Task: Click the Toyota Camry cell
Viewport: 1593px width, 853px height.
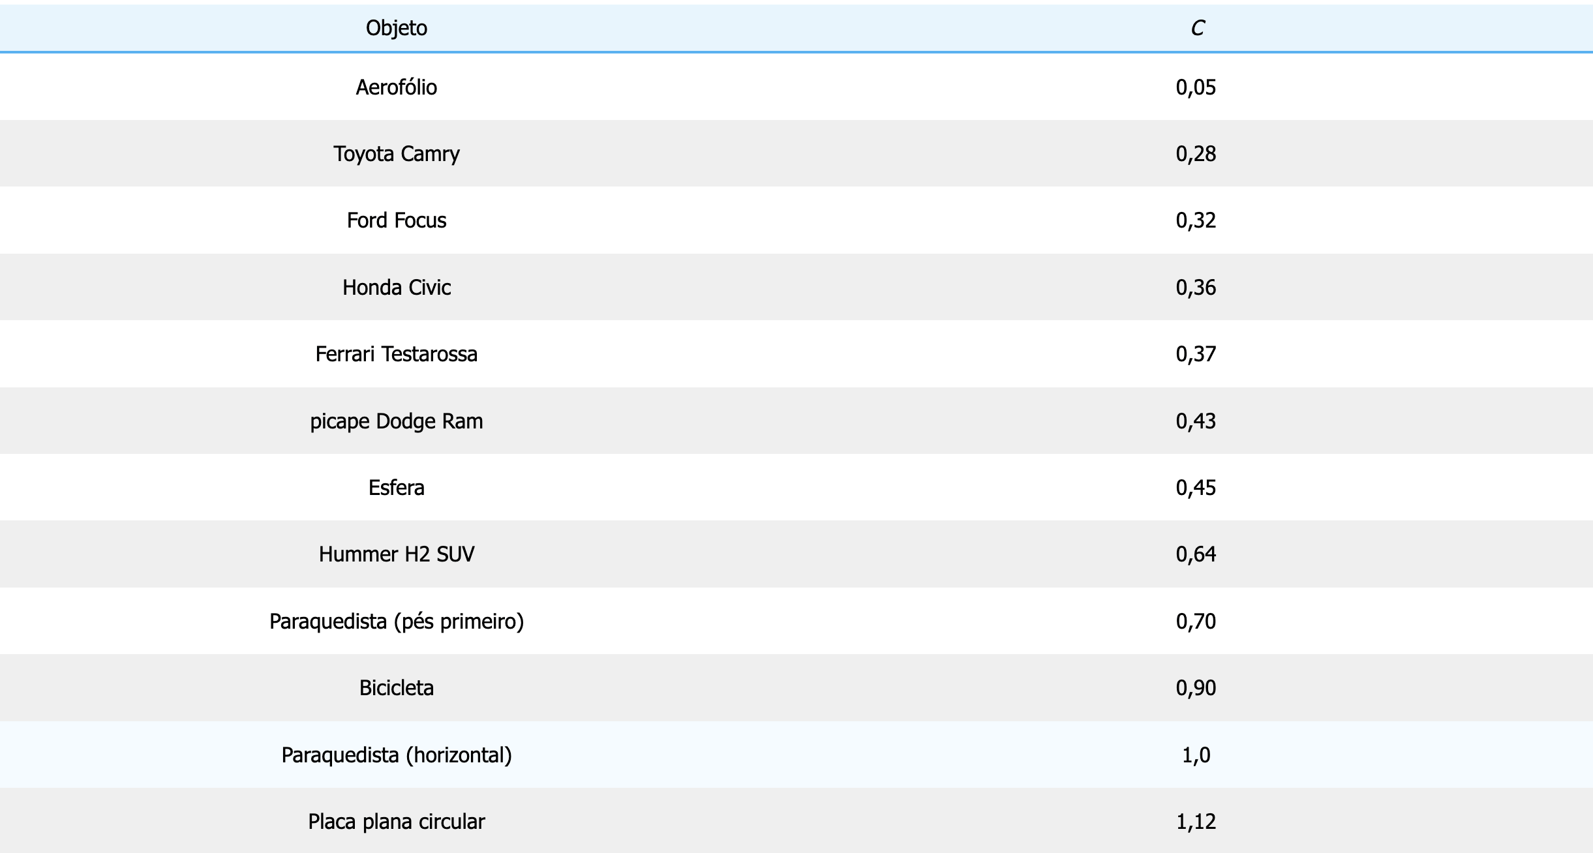Action: coord(396,154)
